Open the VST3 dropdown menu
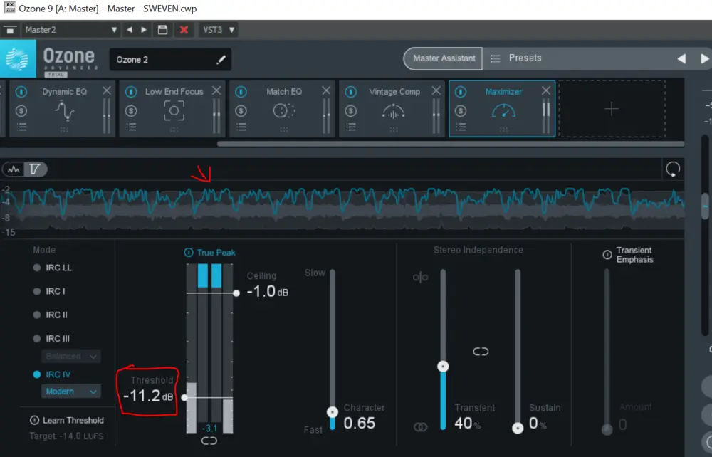 219,30
